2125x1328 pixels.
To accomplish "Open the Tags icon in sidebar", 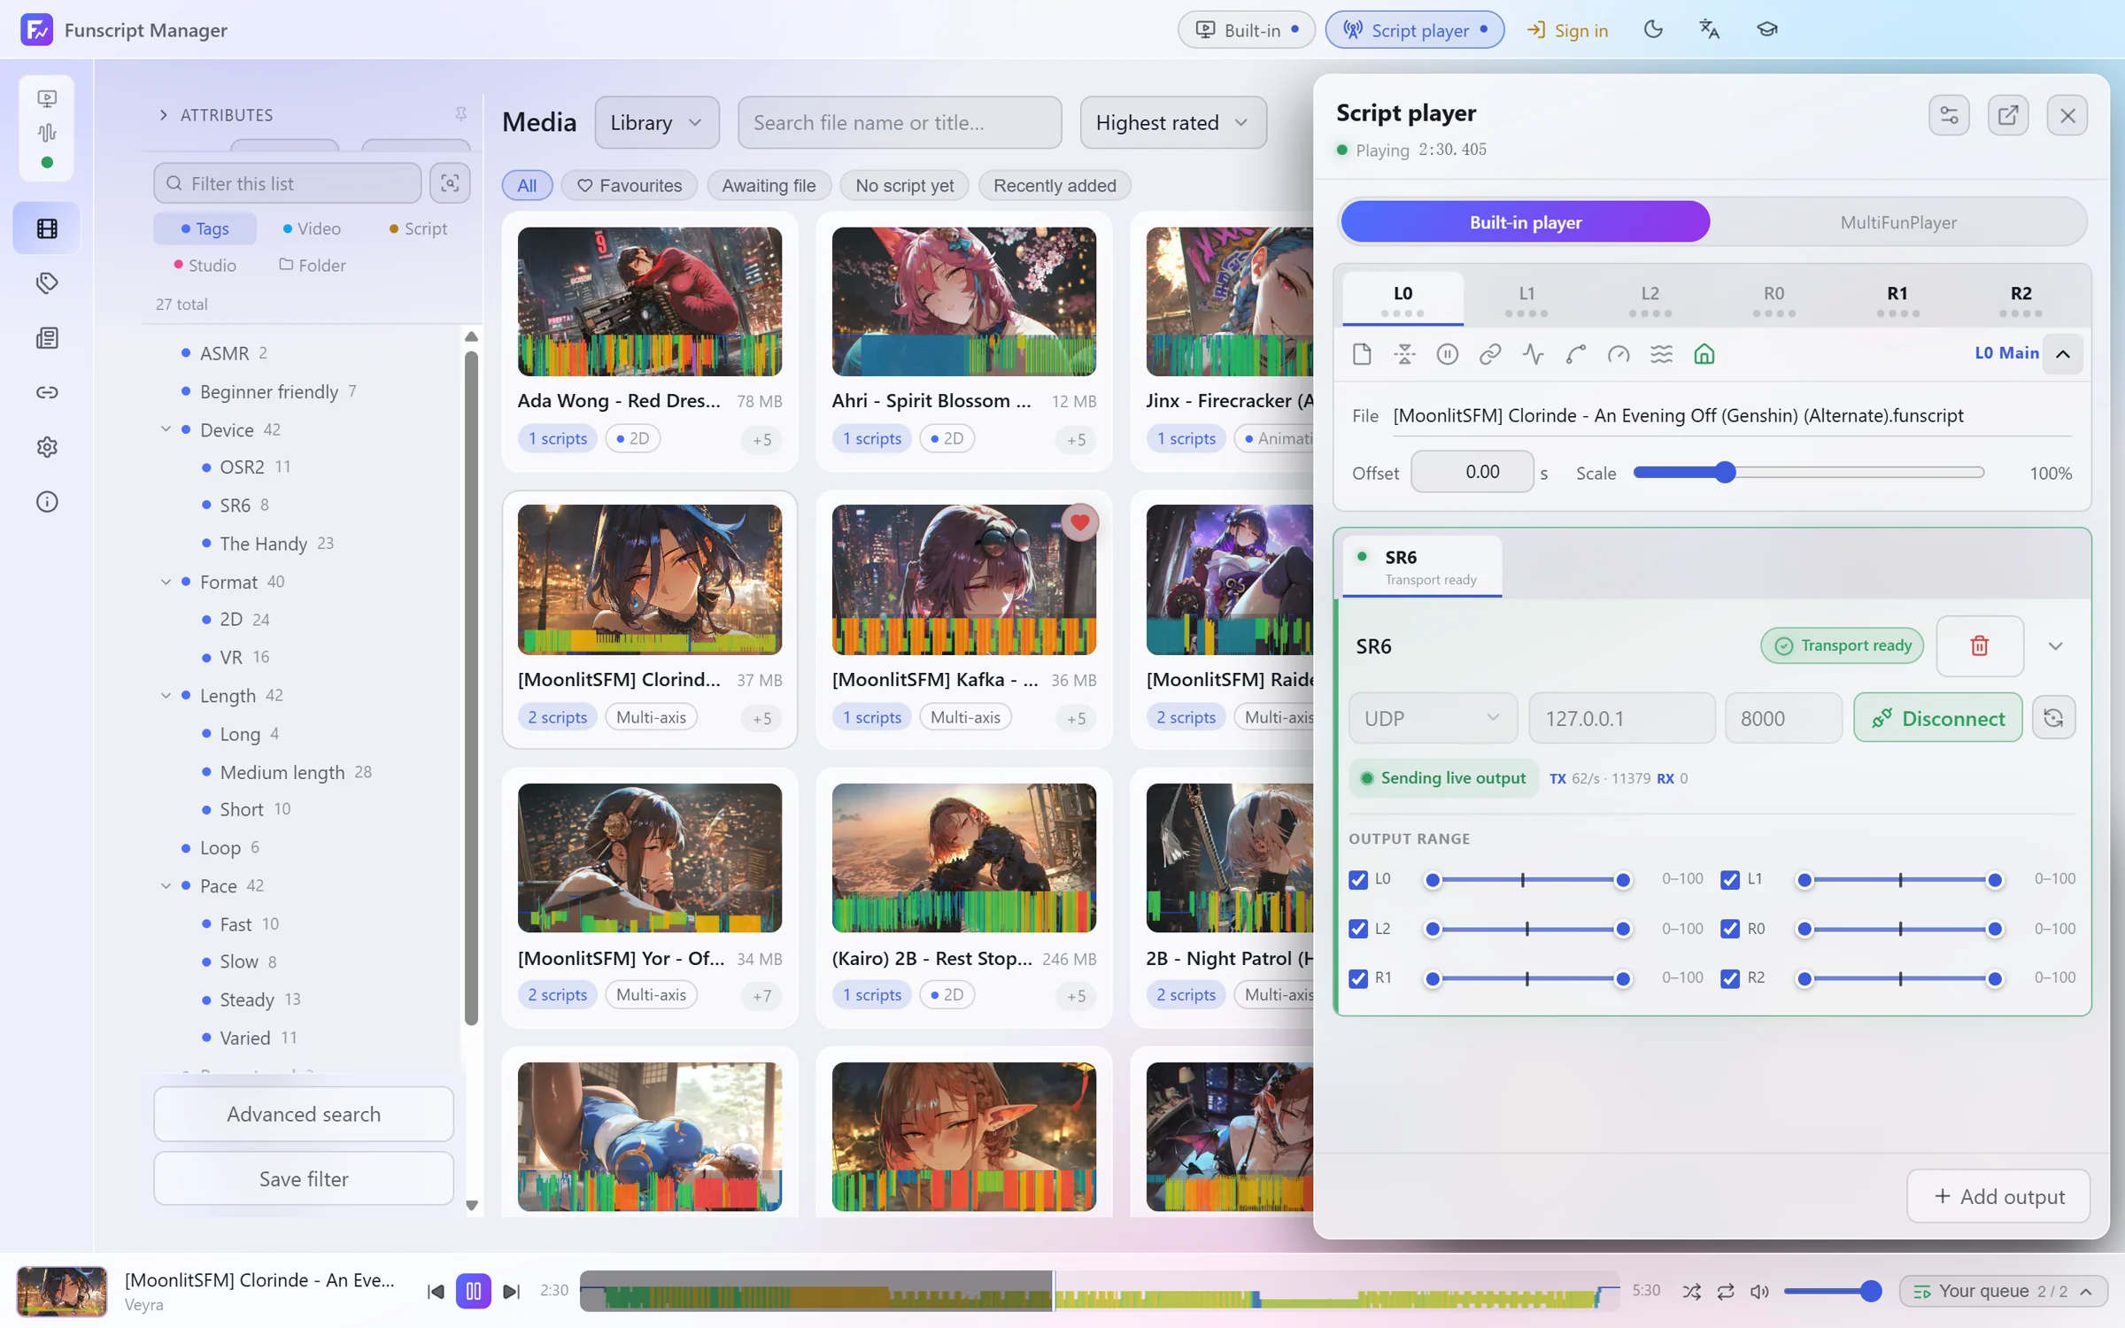I will click(47, 283).
